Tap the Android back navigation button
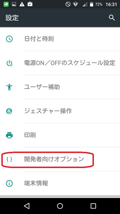 coord(27,206)
